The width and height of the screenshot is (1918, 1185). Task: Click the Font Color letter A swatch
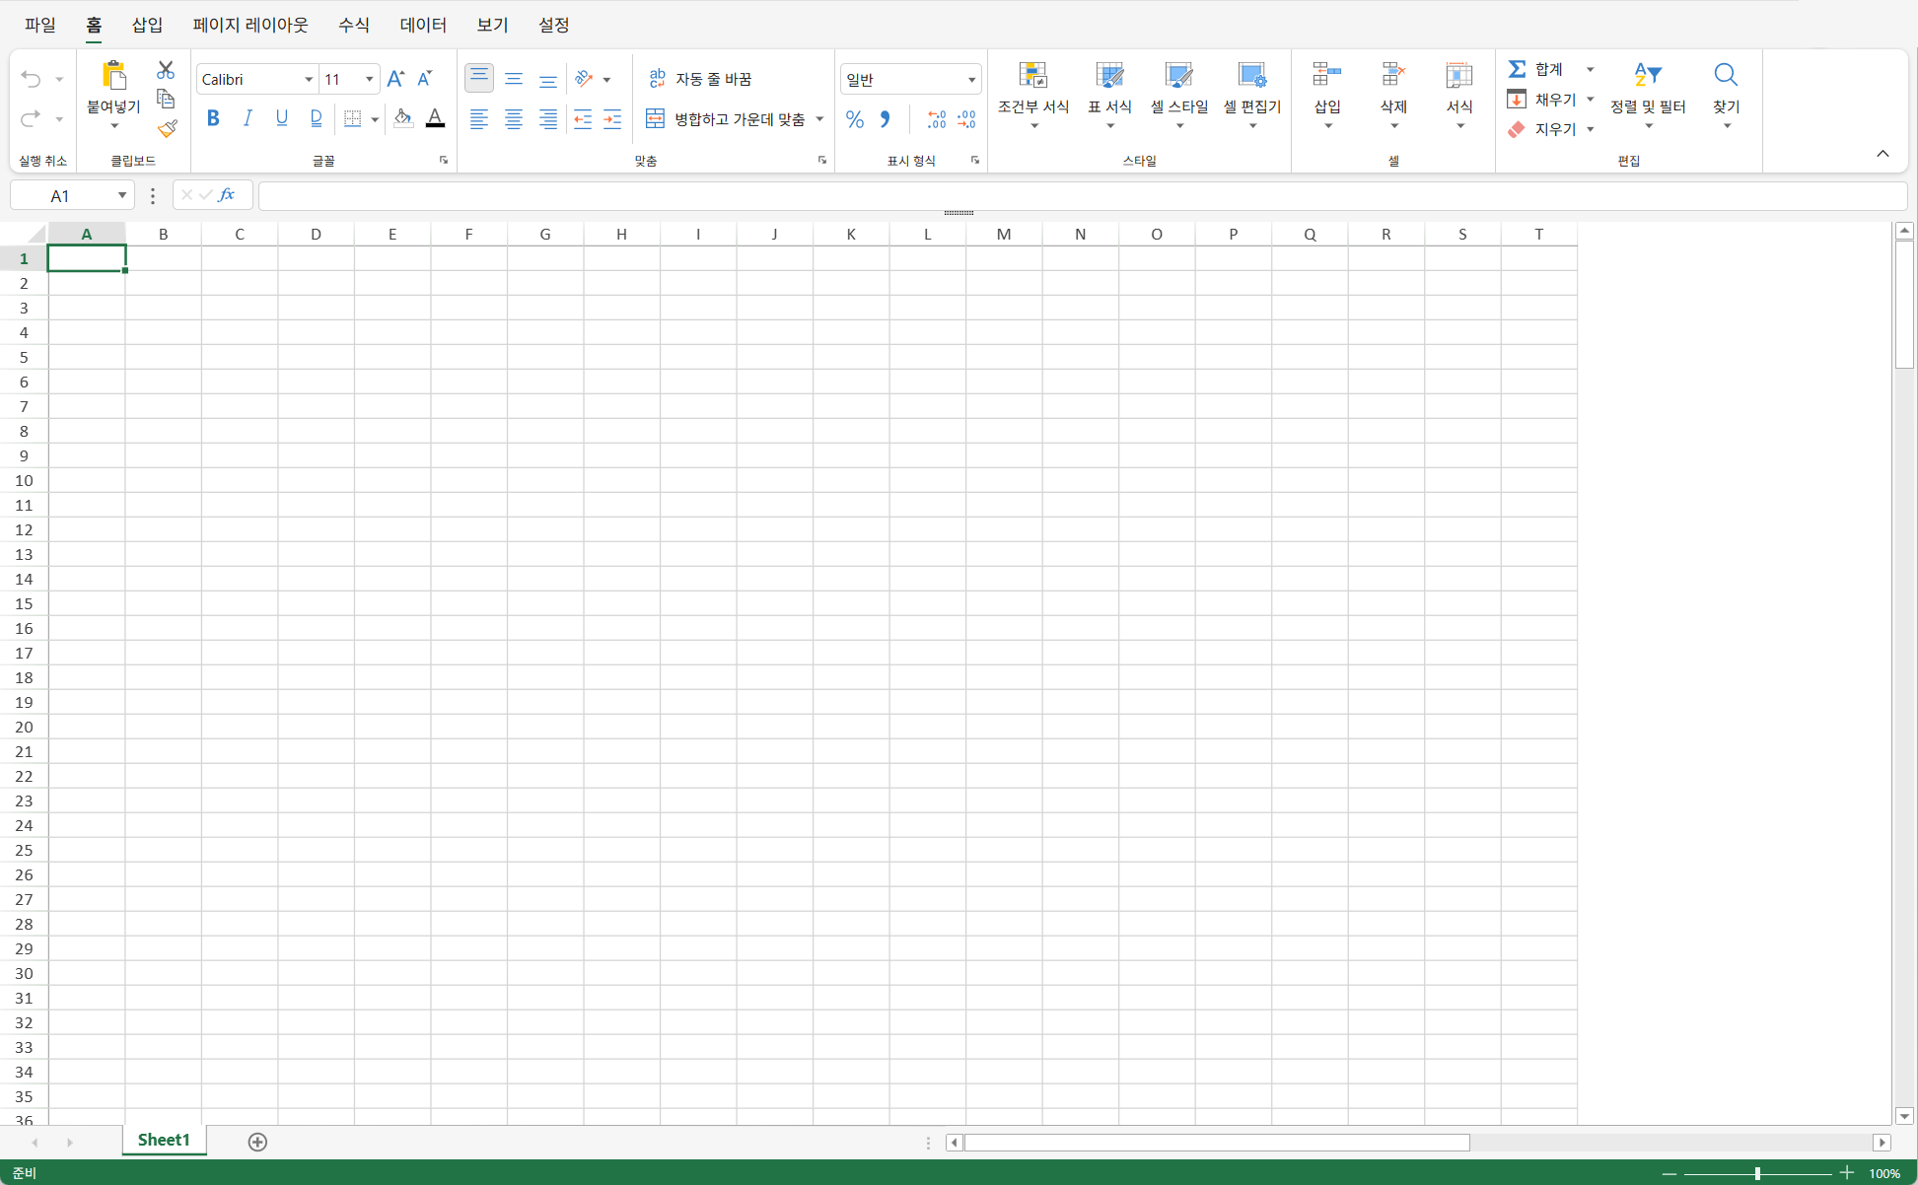[x=435, y=119]
